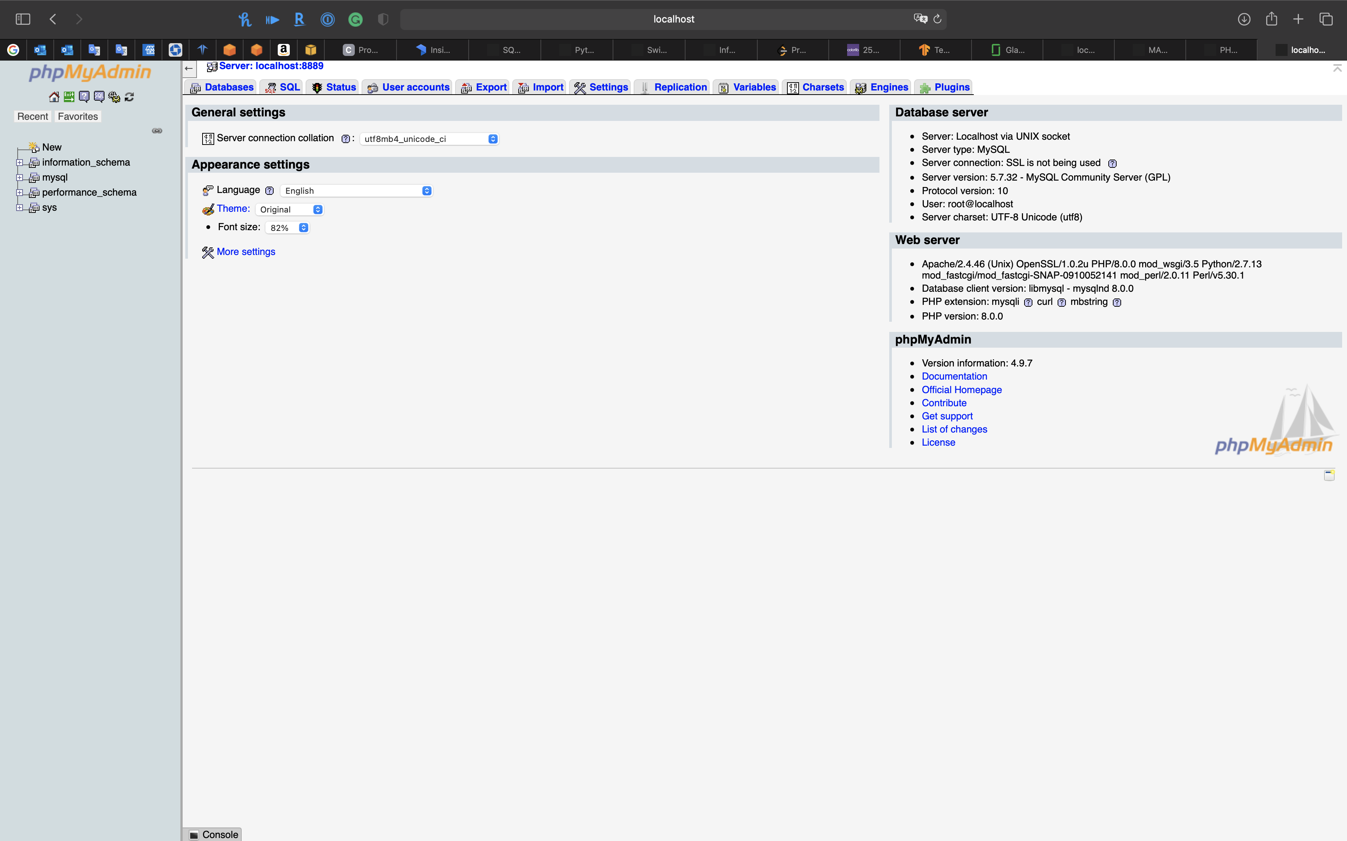1347x841 pixels.
Task: Click the navigation panel settings gear icon
Action: coord(114,97)
